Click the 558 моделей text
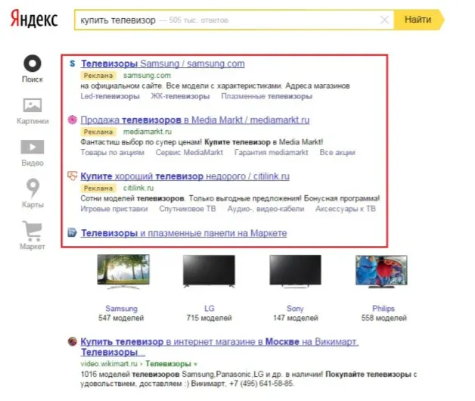 pos(383,318)
